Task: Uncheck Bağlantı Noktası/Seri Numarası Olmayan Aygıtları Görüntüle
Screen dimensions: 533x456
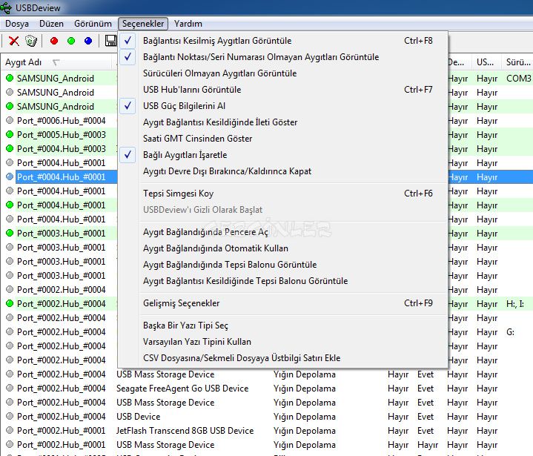Action: click(283, 57)
